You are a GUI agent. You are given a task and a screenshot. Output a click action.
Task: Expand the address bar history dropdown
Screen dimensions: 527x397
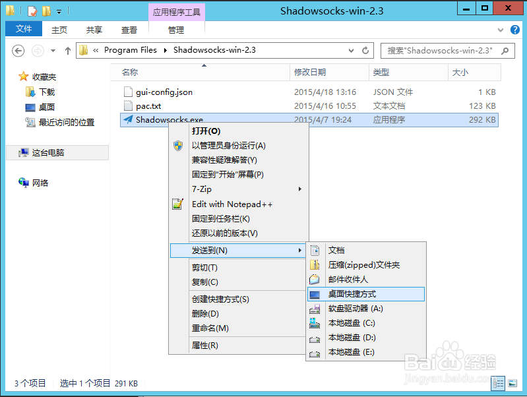351,50
